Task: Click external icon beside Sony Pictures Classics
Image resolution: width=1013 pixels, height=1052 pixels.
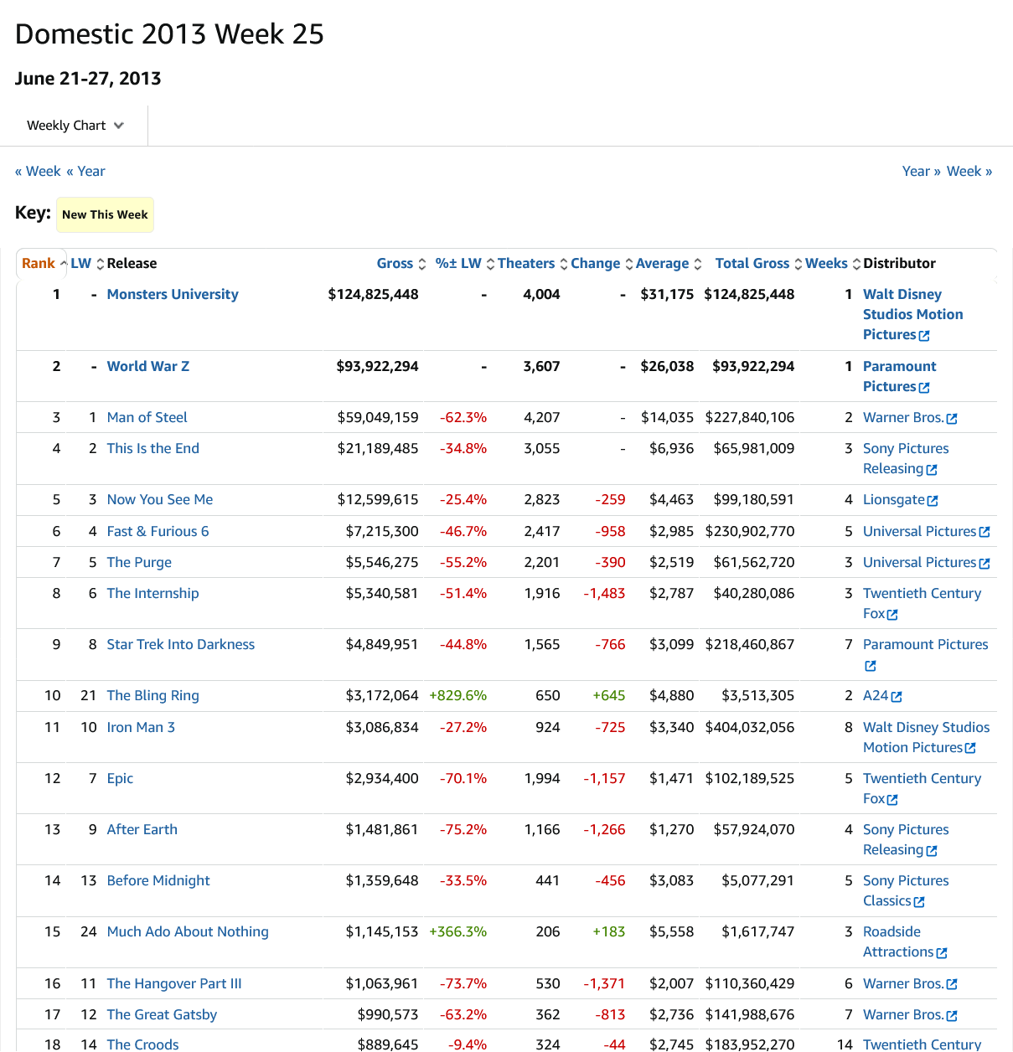Action: (x=919, y=901)
